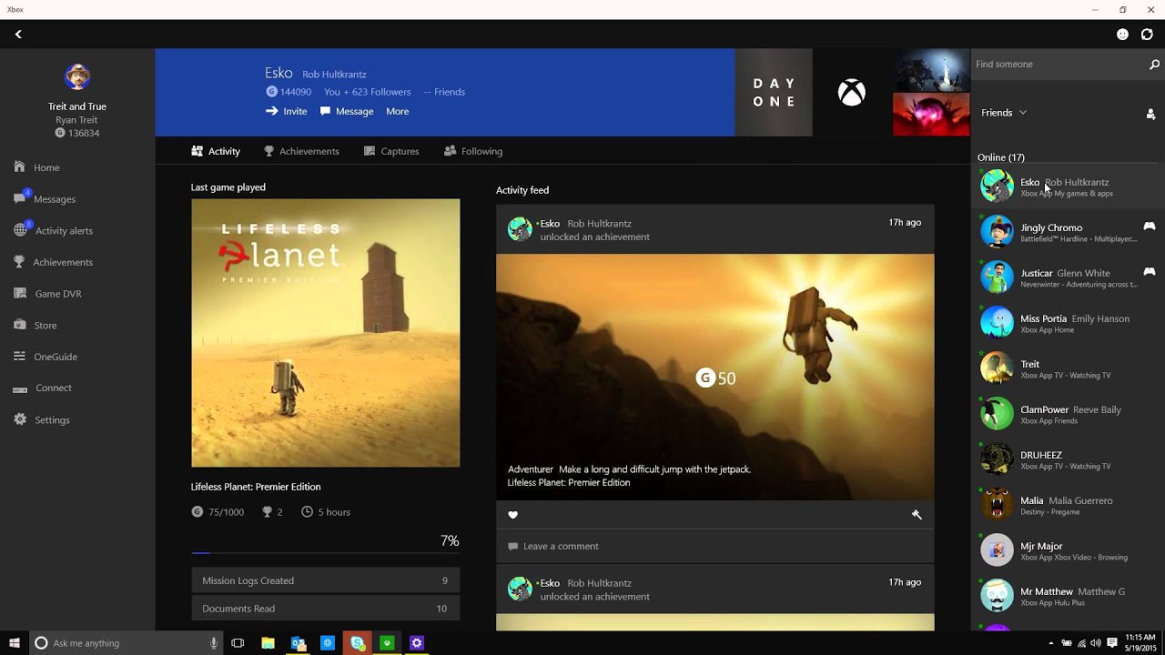Expand the Friends filter dropdown

pyautogui.click(x=1004, y=113)
